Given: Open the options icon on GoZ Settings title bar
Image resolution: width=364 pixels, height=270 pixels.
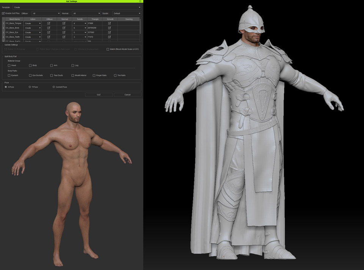Looking at the screenshot, I should click(x=140, y=2).
